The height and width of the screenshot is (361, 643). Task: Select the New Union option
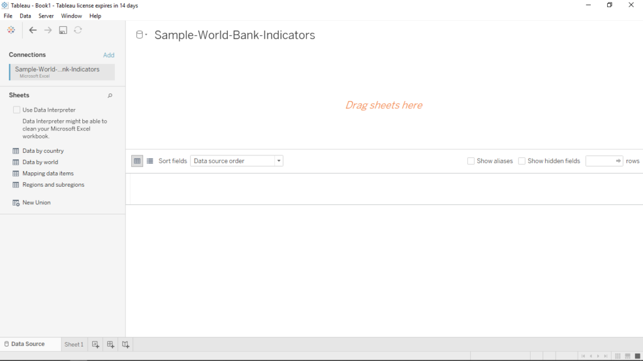pos(36,203)
